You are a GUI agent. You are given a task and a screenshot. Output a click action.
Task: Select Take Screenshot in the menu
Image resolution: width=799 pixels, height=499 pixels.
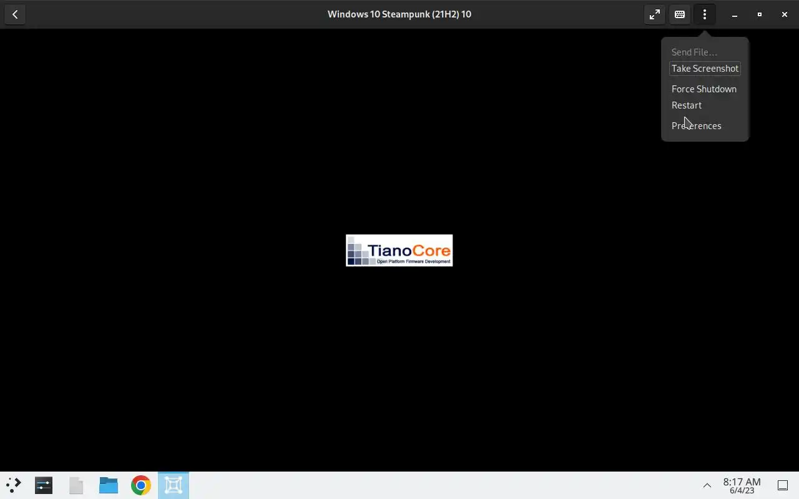point(705,69)
